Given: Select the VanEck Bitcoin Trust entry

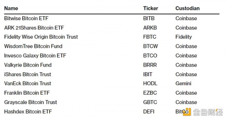Looking at the screenshot, I should 28,84.
